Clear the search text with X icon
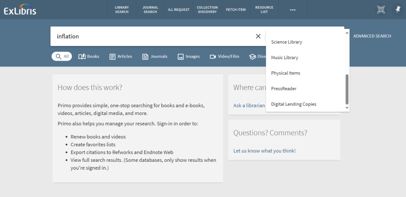The width and height of the screenshot is (406, 197). click(x=258, y=36)
